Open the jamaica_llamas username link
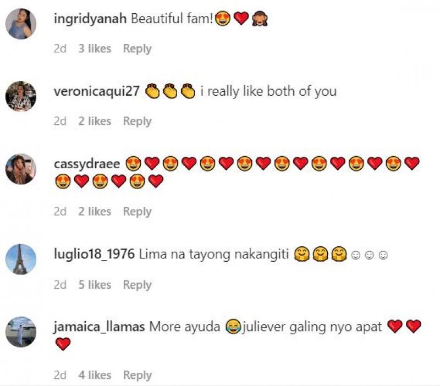 point(99,327)
